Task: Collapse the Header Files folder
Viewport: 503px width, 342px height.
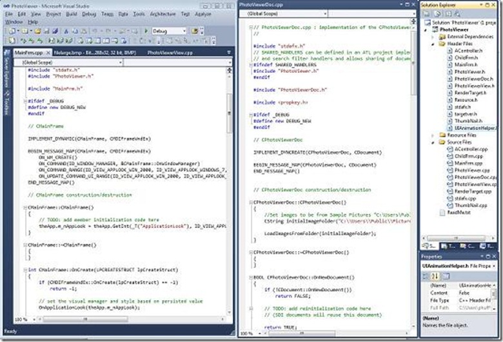Action: [x=433, y=44]
